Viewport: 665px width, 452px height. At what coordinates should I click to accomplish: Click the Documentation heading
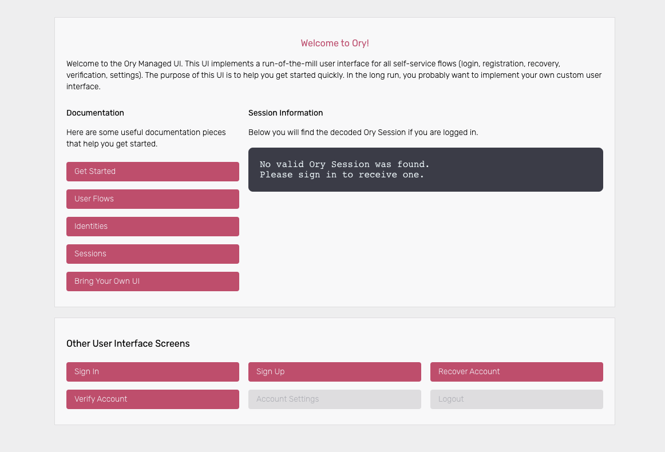coord(96,113)
